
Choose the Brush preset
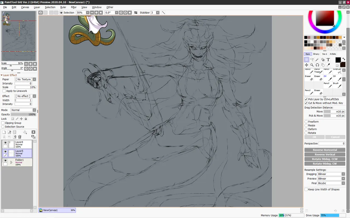tap(337, 85)
